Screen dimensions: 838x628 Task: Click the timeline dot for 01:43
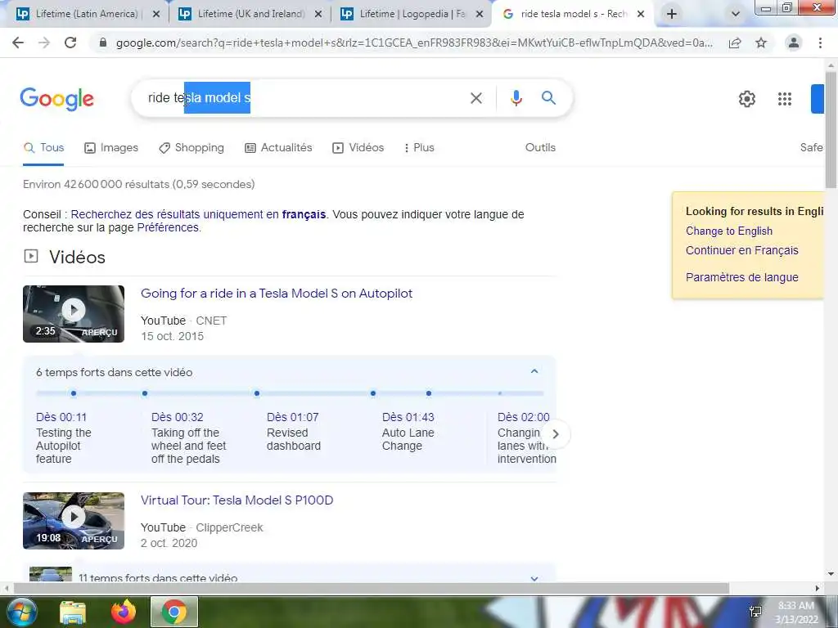pos(373,393)
